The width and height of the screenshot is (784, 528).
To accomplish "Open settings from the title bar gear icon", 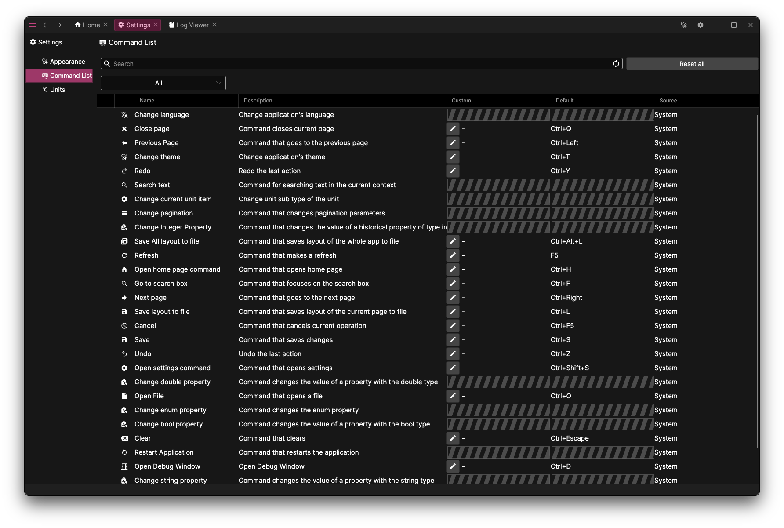I will (x=701, y=25).
